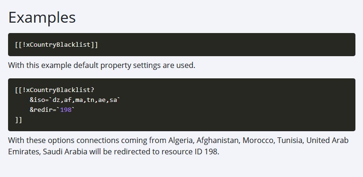Click the [[!xCountryBlacklist? line in second block

[55, 90]
